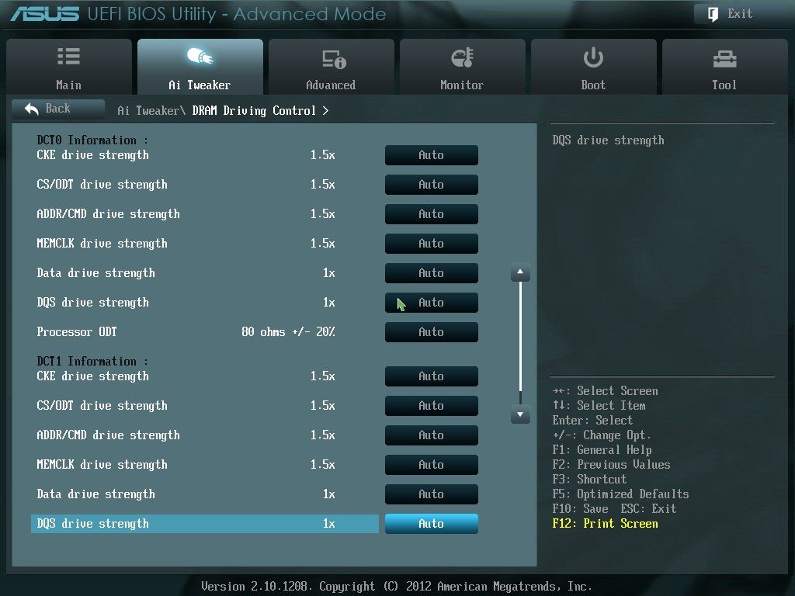The width and height of the screenshot is (795, 596).
Task: Click the scrollbar up arrow
Action: click(x=520, y=272)
